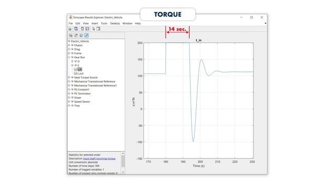
Task: Open the Tools menu
Action: [104, 23]
